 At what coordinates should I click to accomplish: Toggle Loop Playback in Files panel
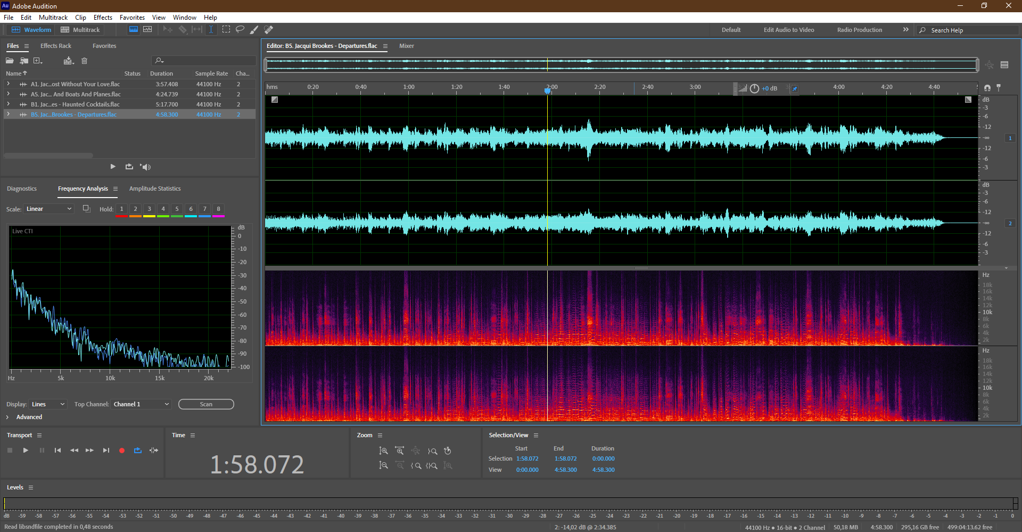[129, 167]
